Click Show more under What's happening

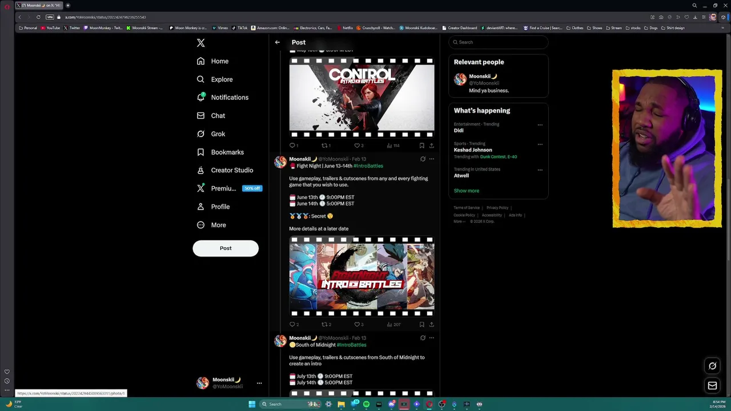(467, 191)
